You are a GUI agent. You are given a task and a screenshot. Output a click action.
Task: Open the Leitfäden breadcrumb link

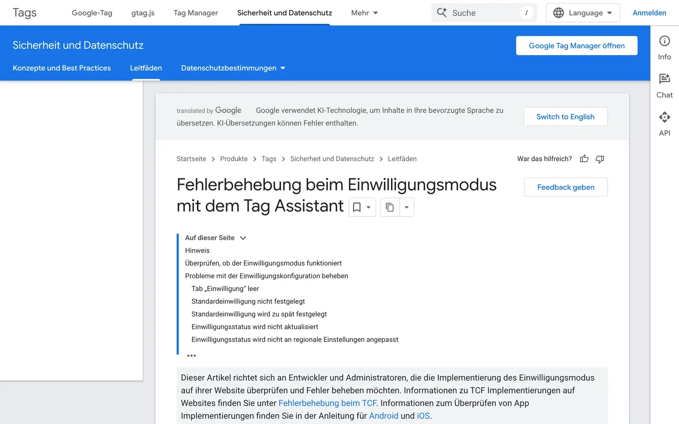coord(402,159)
